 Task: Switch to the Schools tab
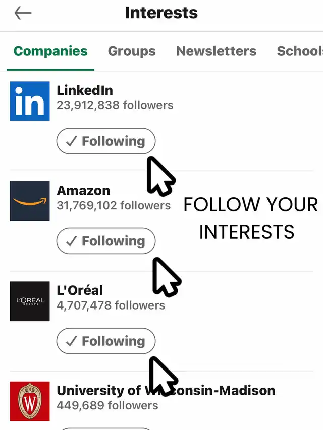coord(300,51)
